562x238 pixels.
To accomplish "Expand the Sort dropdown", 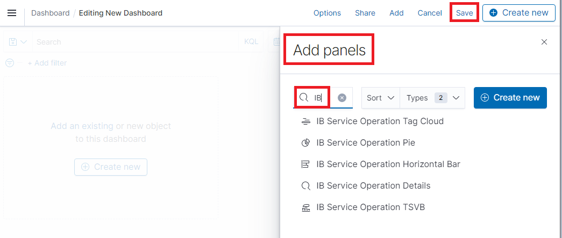I will (380, 98).
